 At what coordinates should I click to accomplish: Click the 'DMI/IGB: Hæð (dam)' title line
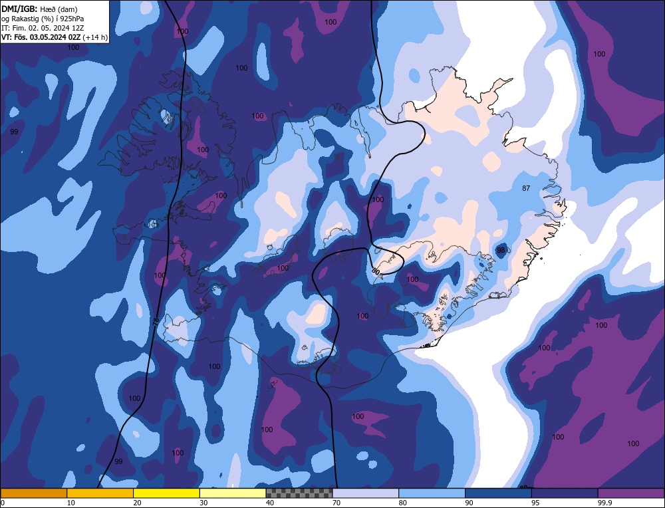(x=39, y=9)
